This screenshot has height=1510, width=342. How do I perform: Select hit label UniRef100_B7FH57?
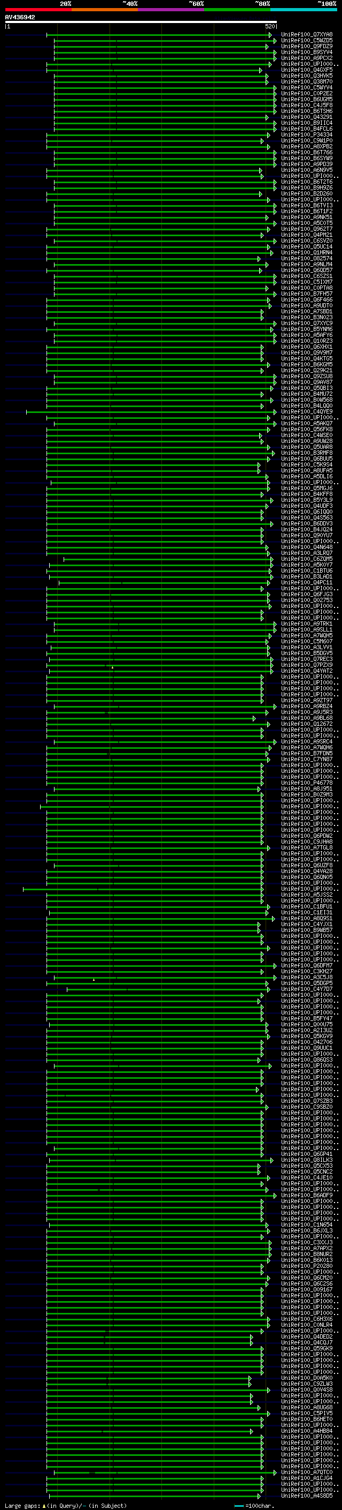307,294
